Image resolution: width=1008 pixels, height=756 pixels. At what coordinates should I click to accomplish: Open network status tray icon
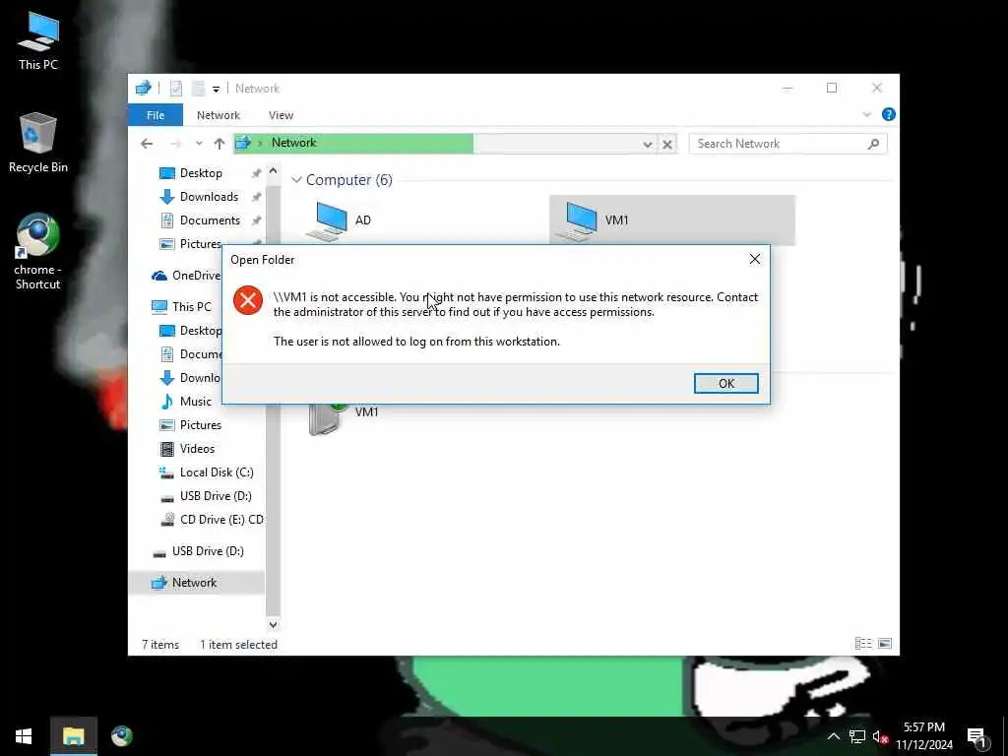tap(857, 736)
